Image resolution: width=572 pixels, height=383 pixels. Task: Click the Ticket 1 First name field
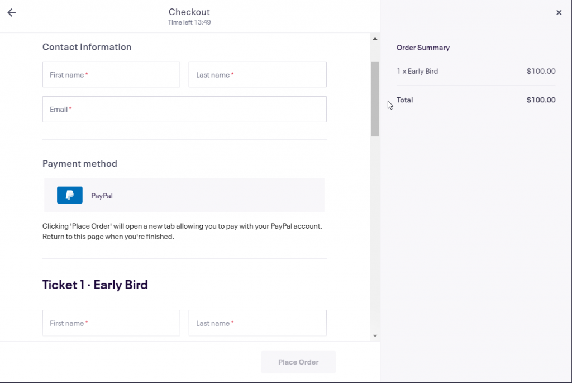pos(111,323)
